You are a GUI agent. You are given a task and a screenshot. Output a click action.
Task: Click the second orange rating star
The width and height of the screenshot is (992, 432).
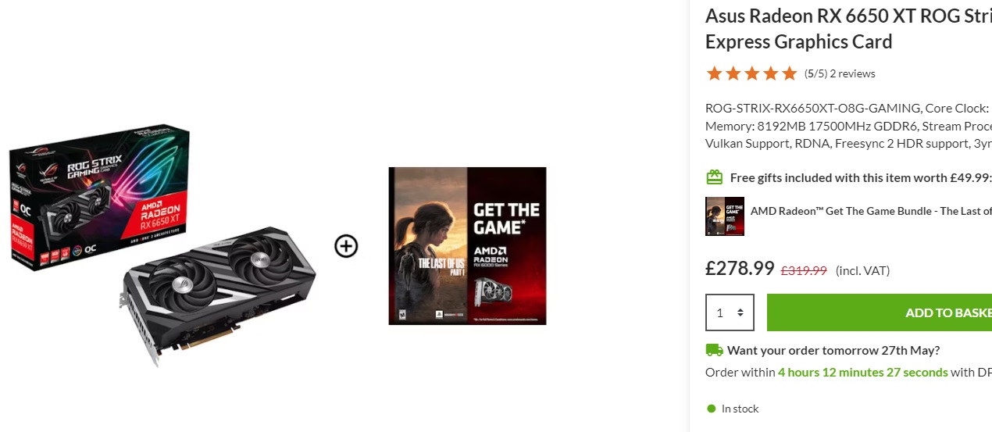(x=733, y=73)
